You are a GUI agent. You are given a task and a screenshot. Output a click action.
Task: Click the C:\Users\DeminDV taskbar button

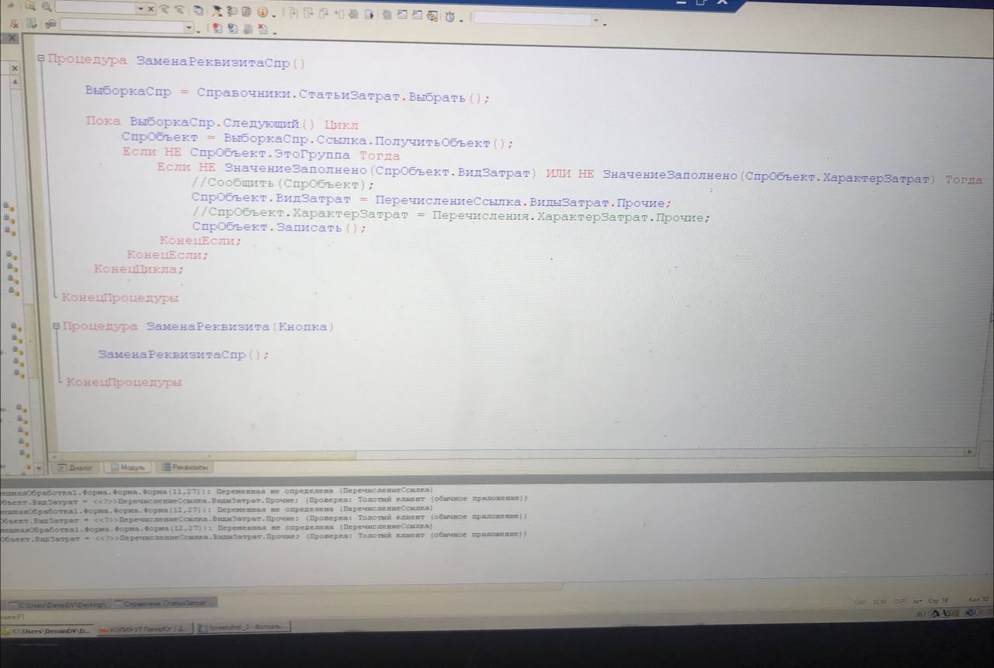click(x=47, y=630)
